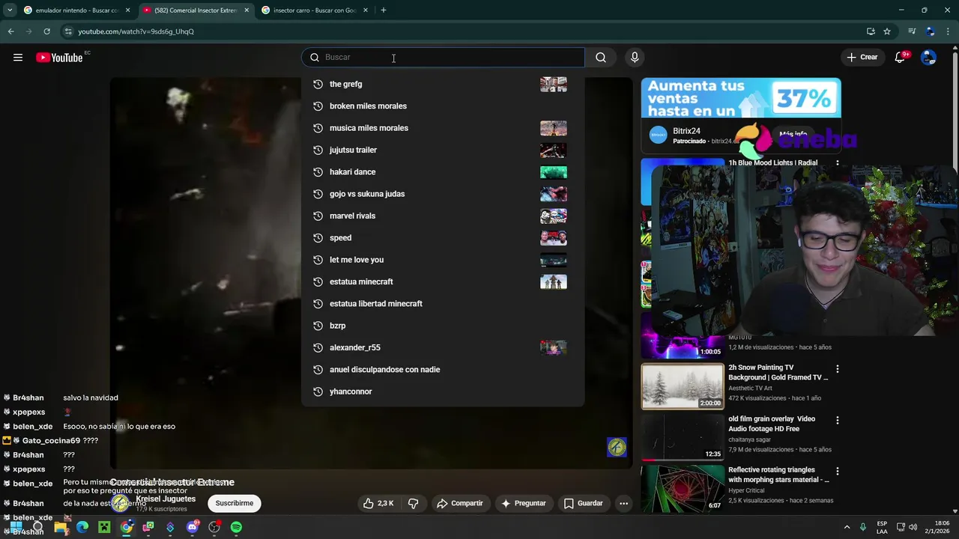Screen dimensions: 959x539
Task: Click the Crear button
Action: [862, 58]
